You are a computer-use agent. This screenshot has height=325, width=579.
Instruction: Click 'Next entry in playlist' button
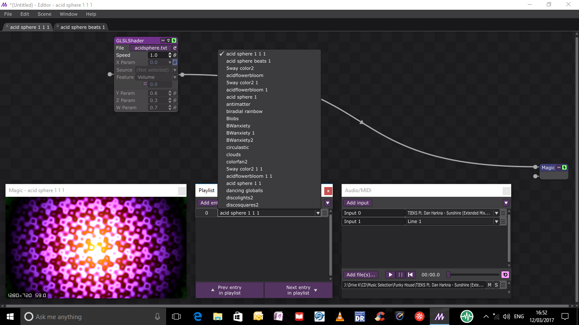pos(298,290)
